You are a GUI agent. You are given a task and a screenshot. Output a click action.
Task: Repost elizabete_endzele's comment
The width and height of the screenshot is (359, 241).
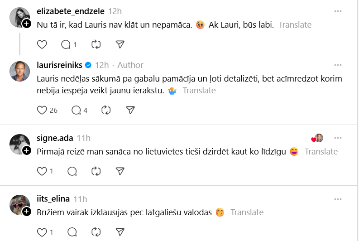pyautogui.click(x=96, y=44)
